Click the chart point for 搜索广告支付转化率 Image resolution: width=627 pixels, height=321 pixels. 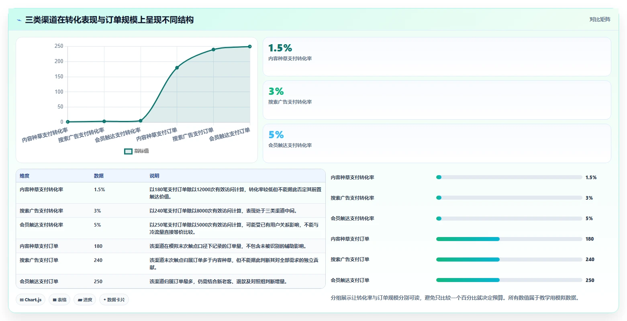[104, 121]
